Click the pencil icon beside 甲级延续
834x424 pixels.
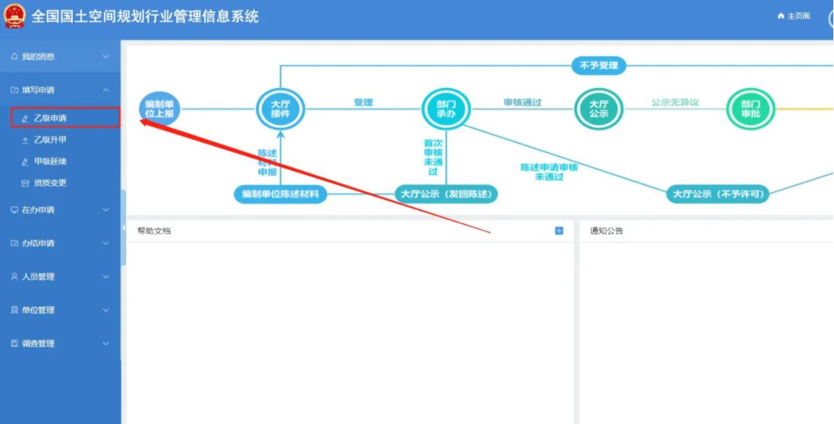pos(26,161)
